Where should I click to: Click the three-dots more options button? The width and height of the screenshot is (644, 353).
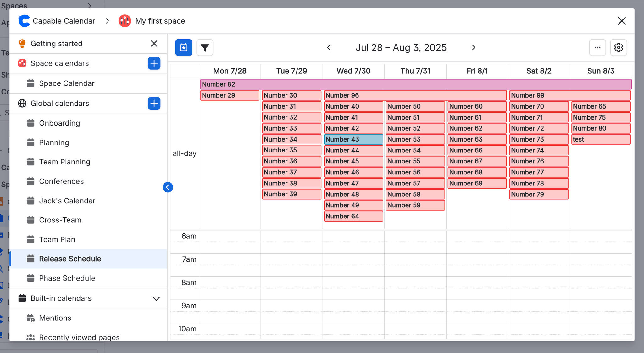click(x=597, y=48)
